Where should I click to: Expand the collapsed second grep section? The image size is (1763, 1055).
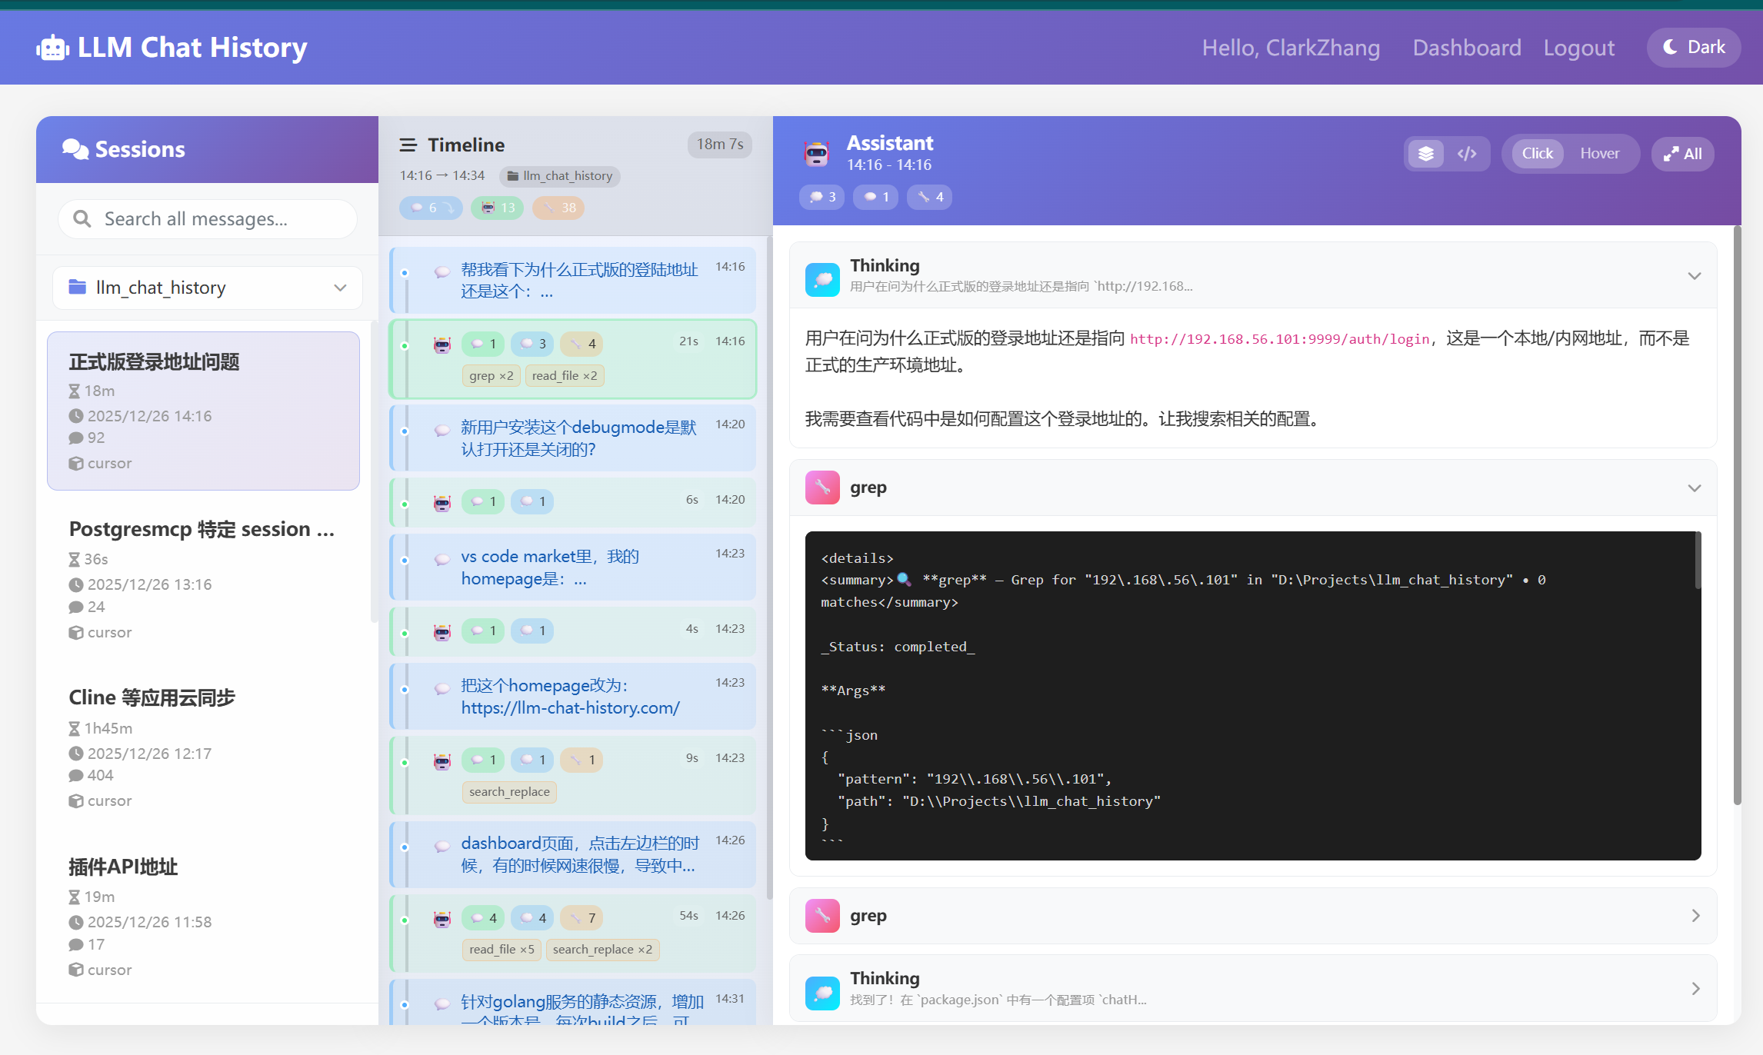(1253, 916)
